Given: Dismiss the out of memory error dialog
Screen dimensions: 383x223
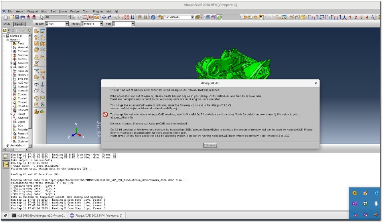Looking at the screenshot, I should pos(210,145).
